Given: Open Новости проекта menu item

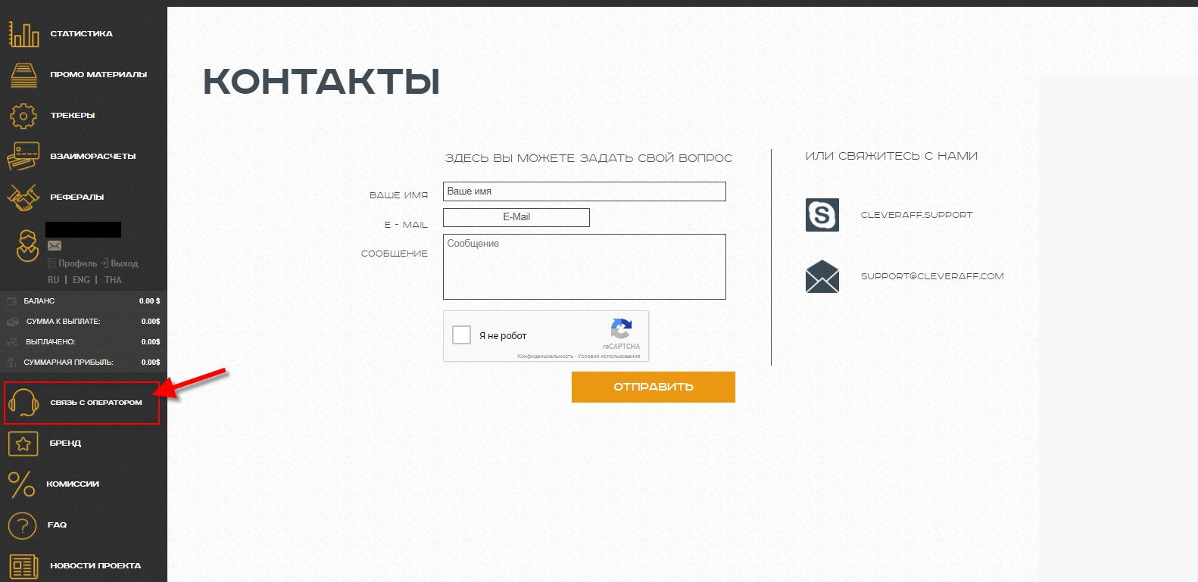Looking at the screenshot, I should [95, 565].
